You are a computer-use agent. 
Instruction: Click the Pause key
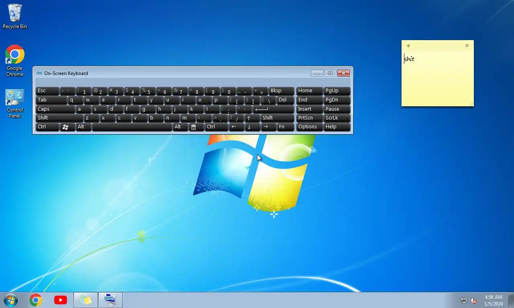tap(337, 109)
